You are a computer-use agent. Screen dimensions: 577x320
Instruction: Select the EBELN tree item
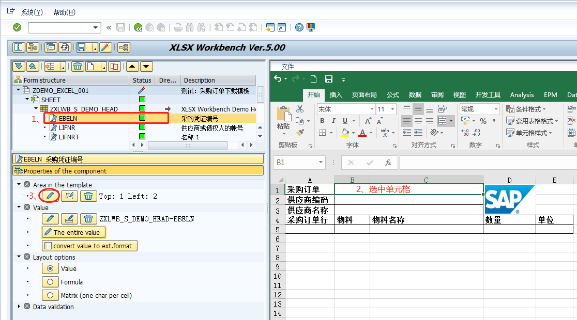tap(68, 118)
